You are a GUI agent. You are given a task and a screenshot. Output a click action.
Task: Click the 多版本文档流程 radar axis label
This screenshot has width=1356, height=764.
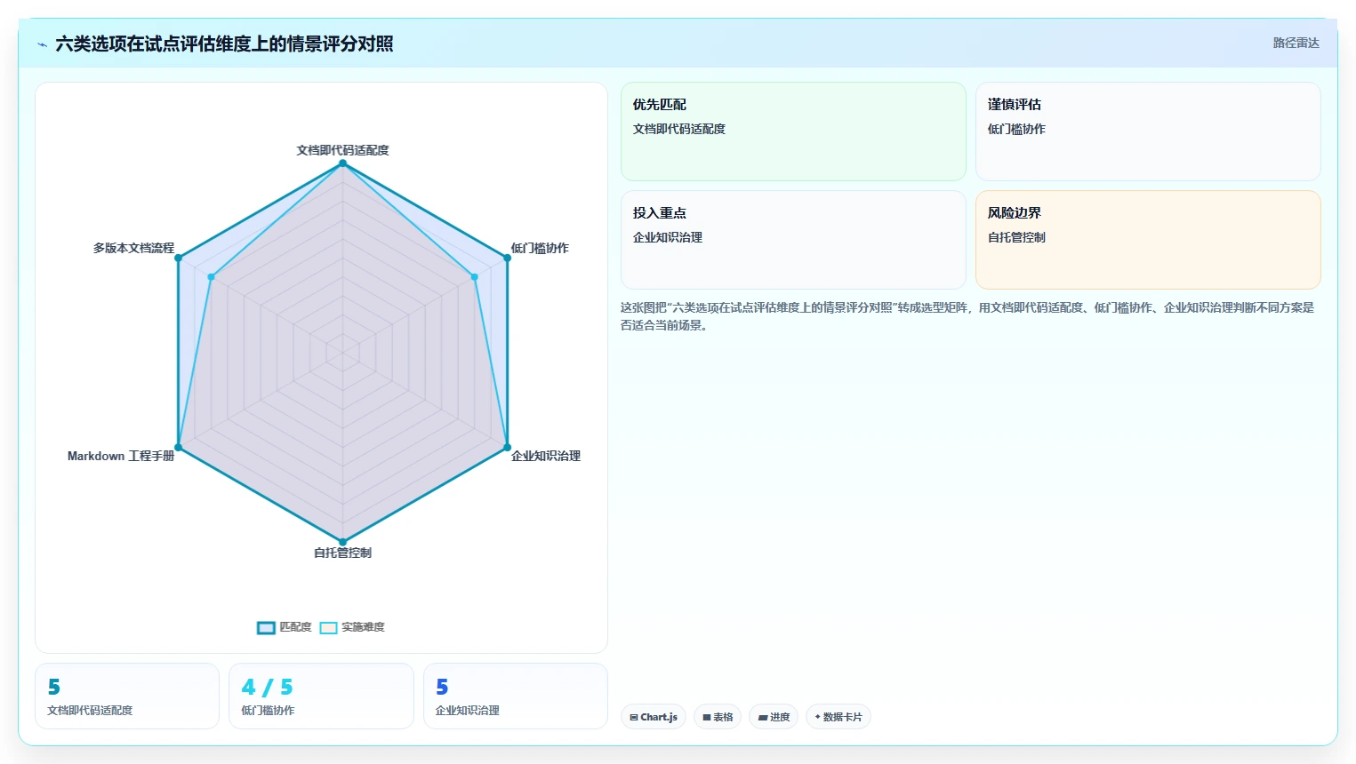click(x=133, y=248)
